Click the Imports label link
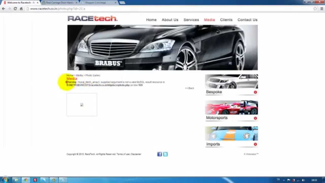 point(213,144)
